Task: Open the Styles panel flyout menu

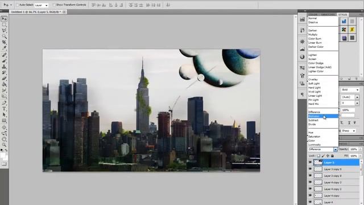Action: click(x=361, y=15)
